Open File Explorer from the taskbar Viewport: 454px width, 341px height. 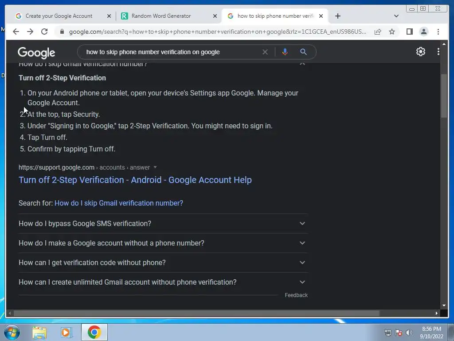(x=39, y=332)
